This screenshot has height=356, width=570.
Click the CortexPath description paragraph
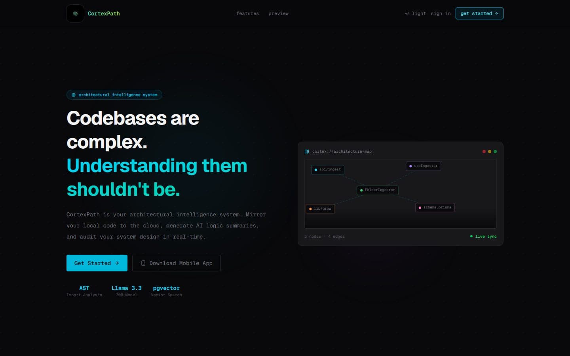[x=166, y=226]
